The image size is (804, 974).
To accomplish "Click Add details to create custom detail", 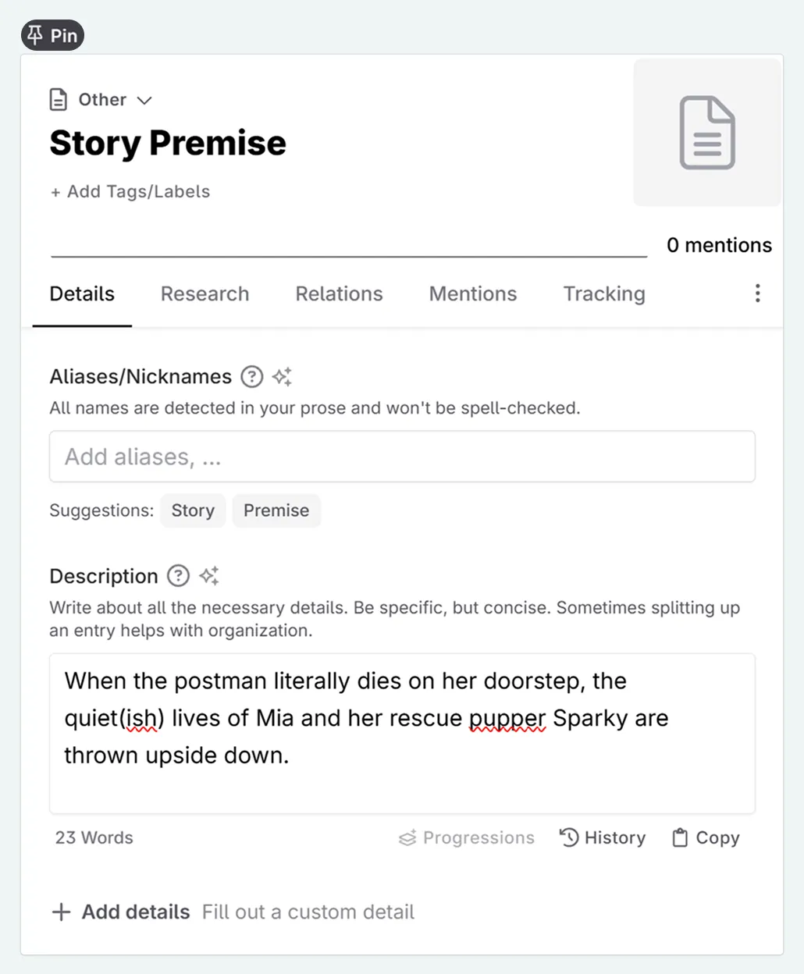I will pyautogui.click(x=119, y=912).
